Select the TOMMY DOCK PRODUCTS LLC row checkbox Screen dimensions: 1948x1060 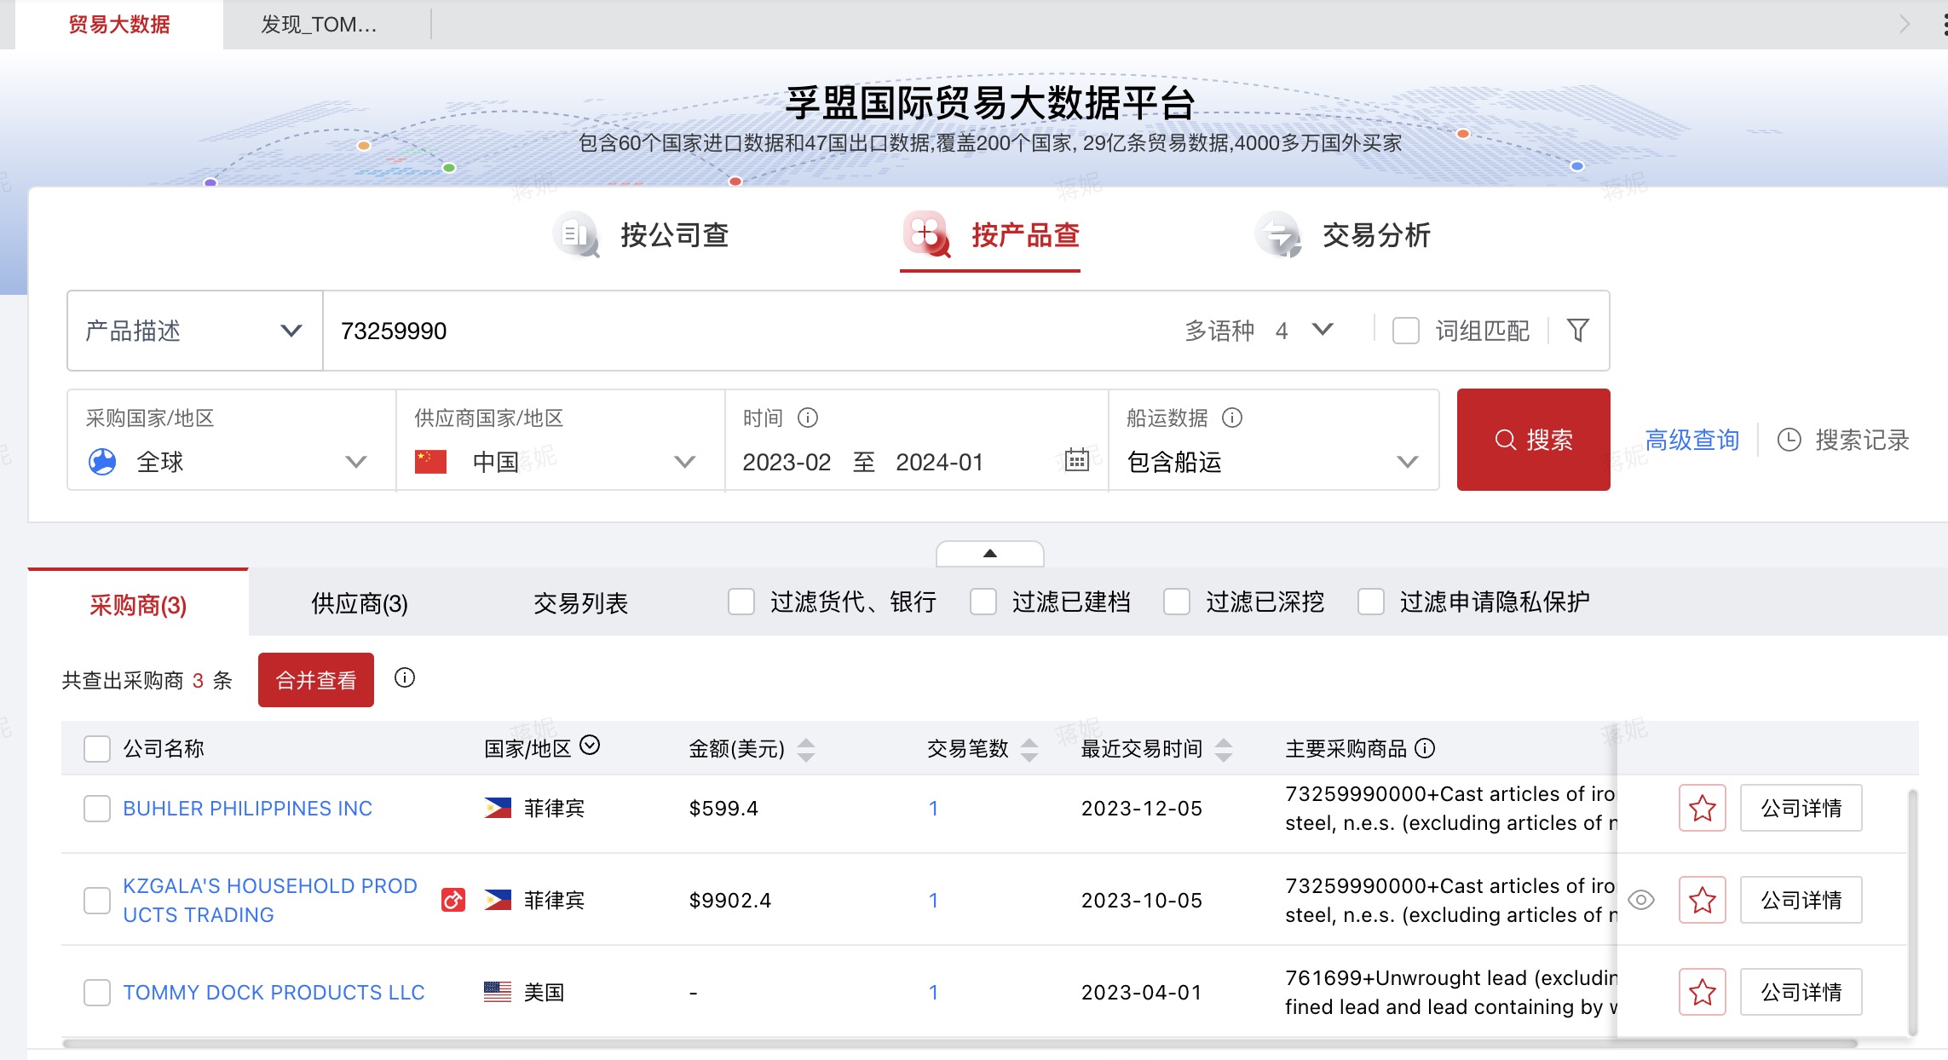pyautogui.click(x=97, y=992)
